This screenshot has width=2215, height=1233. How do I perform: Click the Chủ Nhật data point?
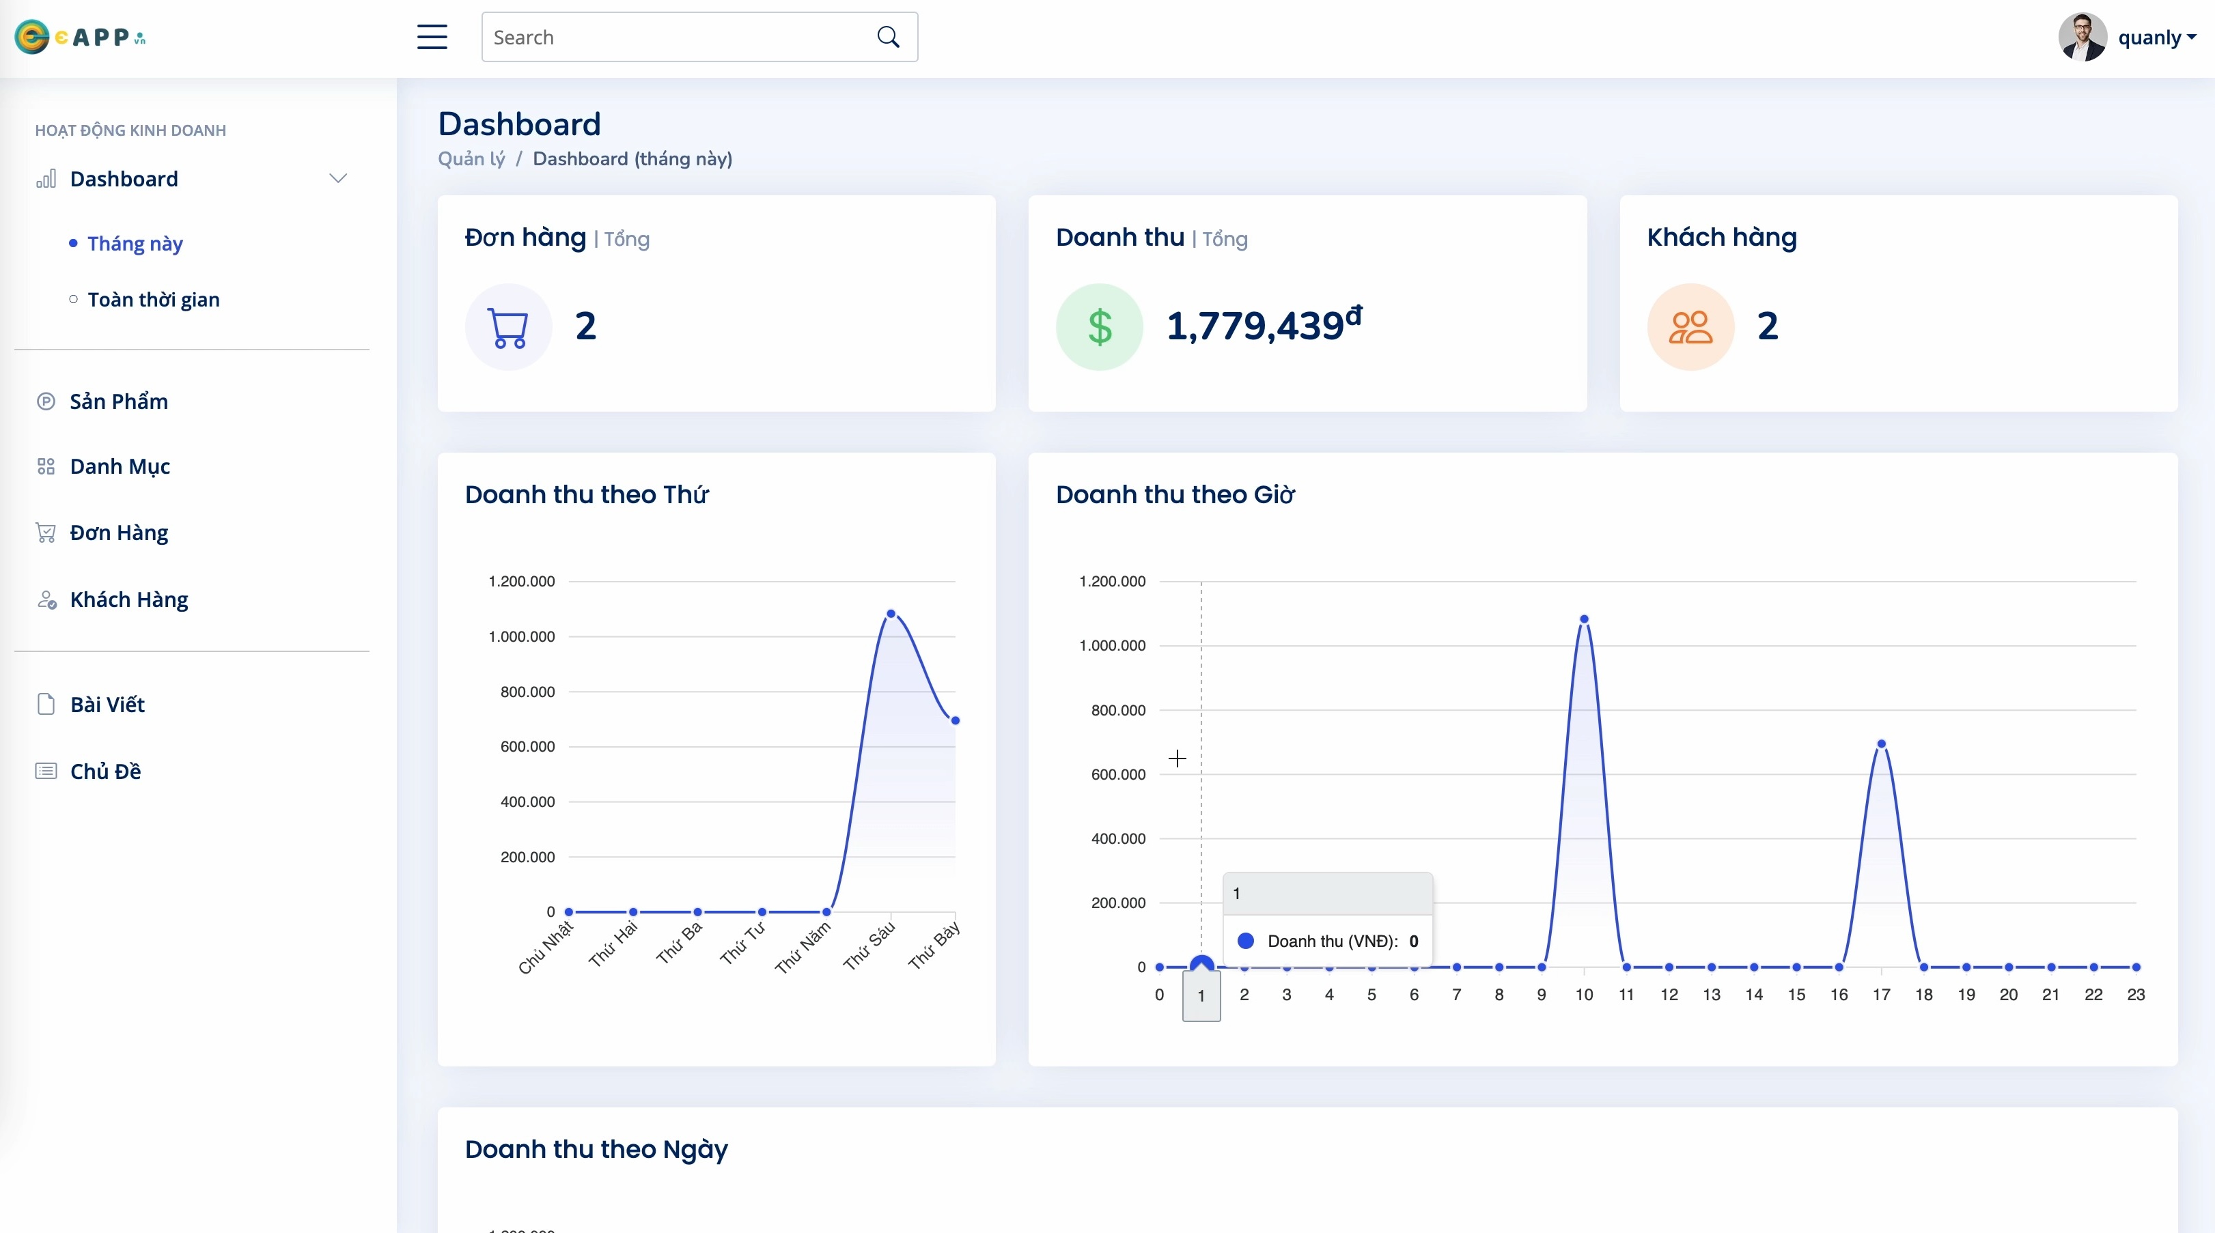click(568, 911)
